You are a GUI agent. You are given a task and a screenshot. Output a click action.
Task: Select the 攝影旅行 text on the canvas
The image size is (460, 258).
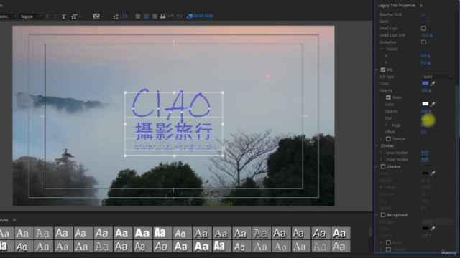174,131
